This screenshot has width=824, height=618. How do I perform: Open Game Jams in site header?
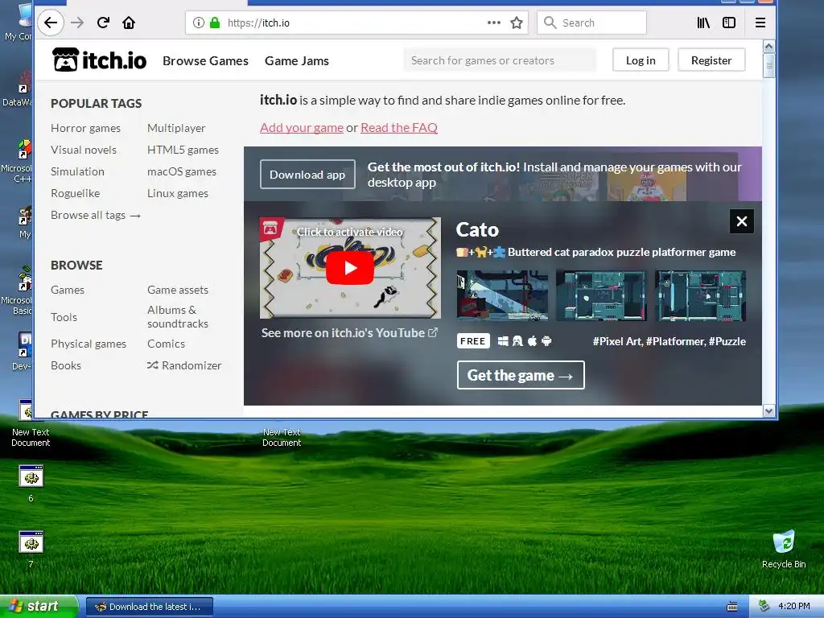point(297,60)
